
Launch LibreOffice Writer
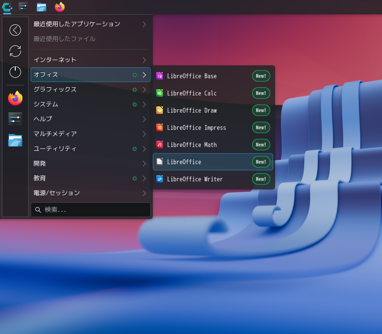coord(212,179)
